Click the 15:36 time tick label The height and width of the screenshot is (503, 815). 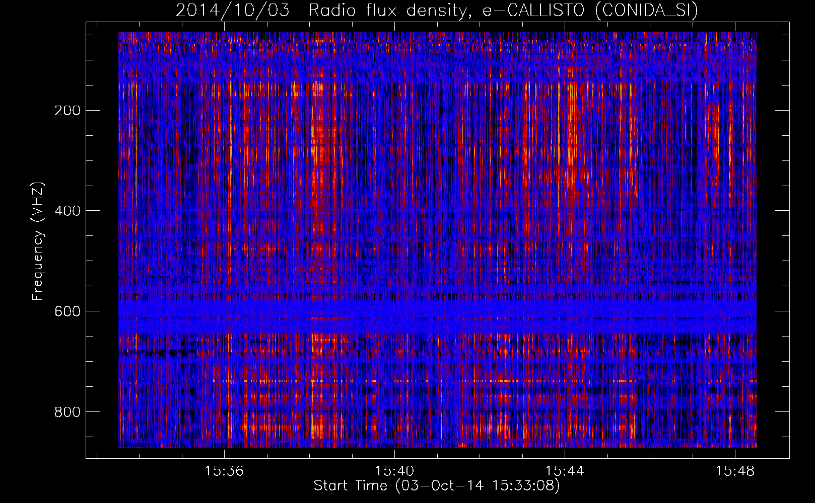224,471
